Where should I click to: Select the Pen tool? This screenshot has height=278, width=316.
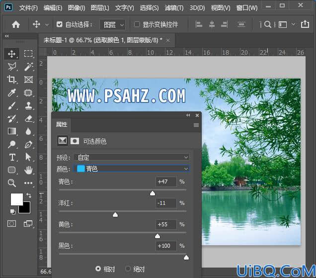(x=28, y=144)
